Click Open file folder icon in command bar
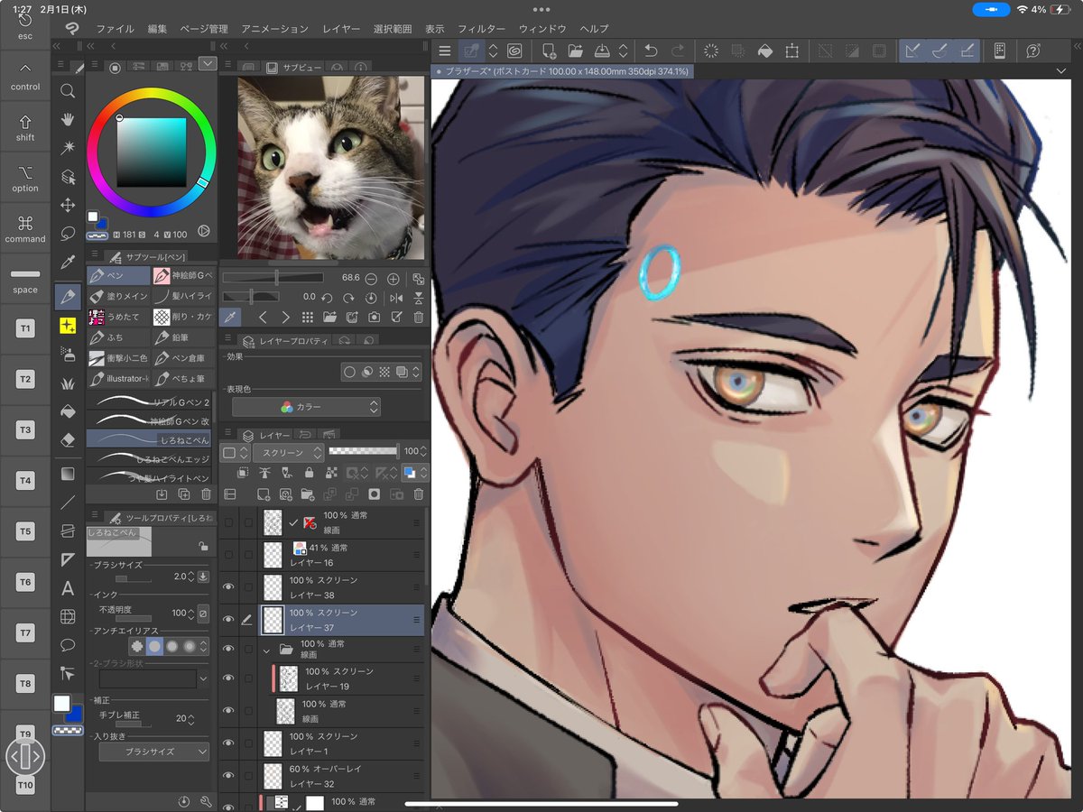 point(575,51)
